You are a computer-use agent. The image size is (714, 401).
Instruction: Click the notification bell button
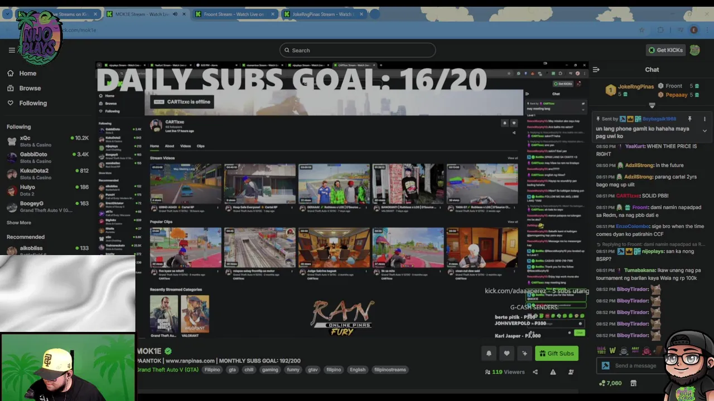click(489, 353)
